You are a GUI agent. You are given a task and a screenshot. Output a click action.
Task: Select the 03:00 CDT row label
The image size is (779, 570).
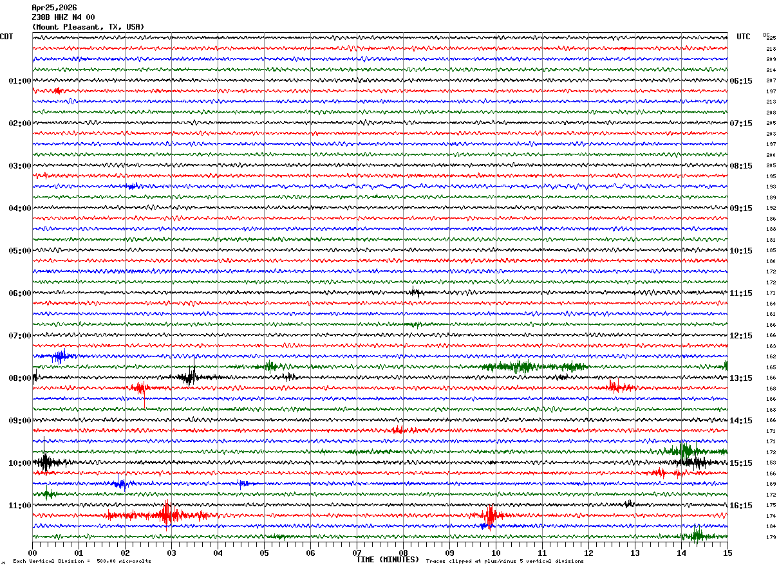point(20,166)
